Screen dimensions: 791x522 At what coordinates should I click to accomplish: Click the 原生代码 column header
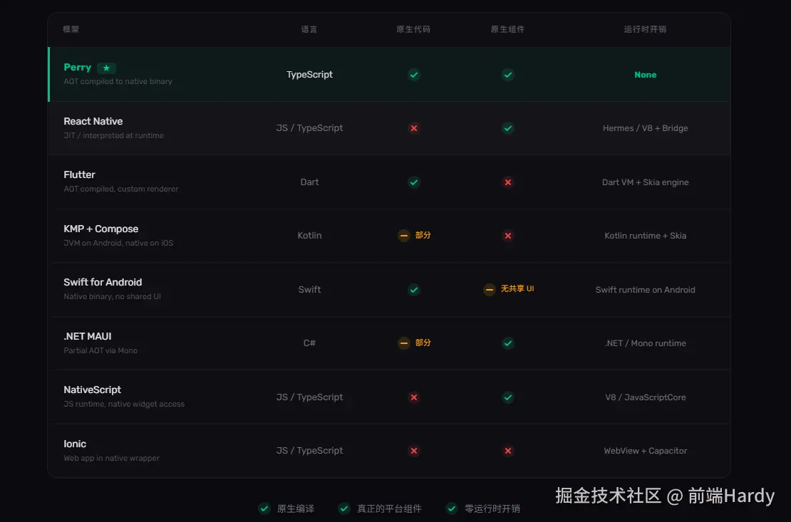(413, 29)
